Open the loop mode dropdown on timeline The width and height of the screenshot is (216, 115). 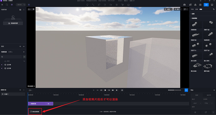point(30,90)
